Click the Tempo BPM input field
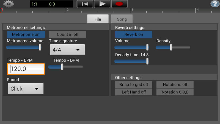 [x=26, y=69]
